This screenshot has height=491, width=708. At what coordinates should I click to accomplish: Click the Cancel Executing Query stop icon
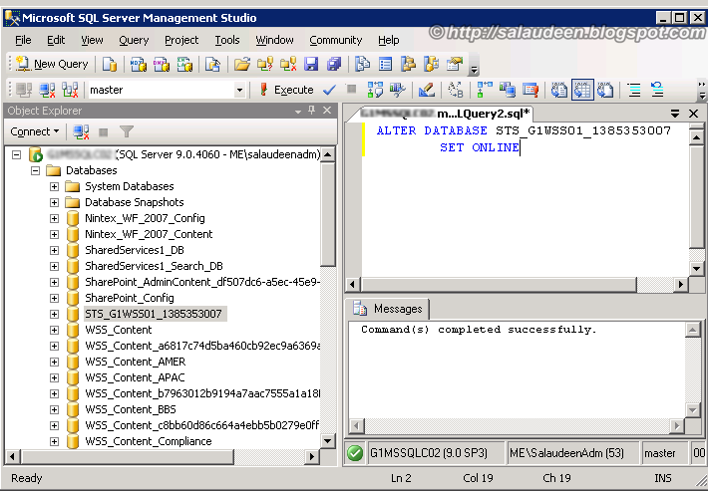click(351, 89)
